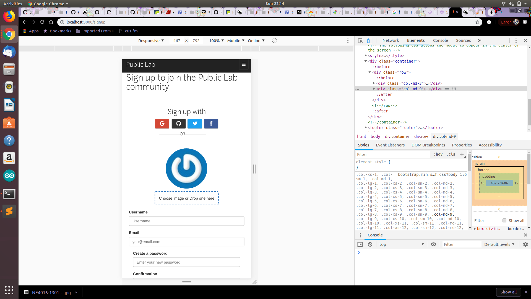This screenshot has width=531, height=299.
Task: Open the Default levels dropdown
Action: tap(499, 244)
